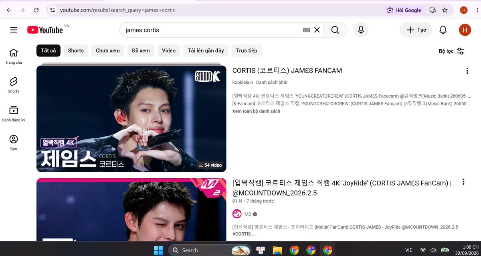Open Shorts in the sidebar
The height and width of the screenshot is (256, 481).
point(14,85)
